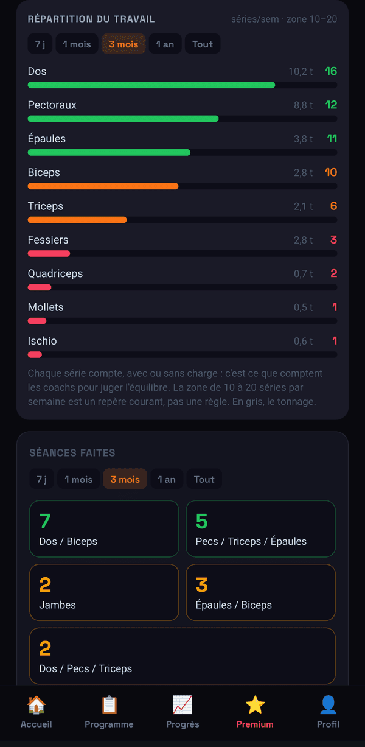Open the Dos / Biceps session card

pyautogui.click(x=104, y=529)
